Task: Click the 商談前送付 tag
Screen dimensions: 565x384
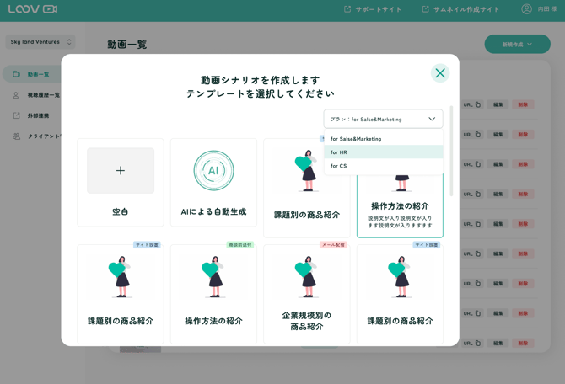Action: click(240, 245)
